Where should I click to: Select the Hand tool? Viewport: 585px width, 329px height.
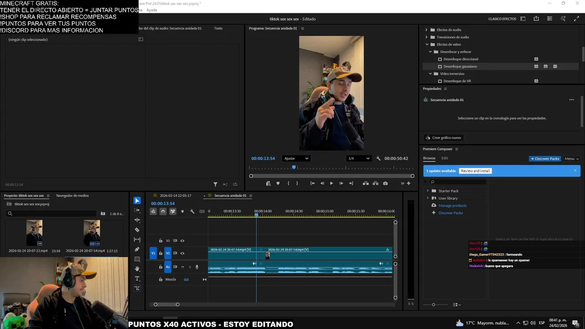[137, 269]
